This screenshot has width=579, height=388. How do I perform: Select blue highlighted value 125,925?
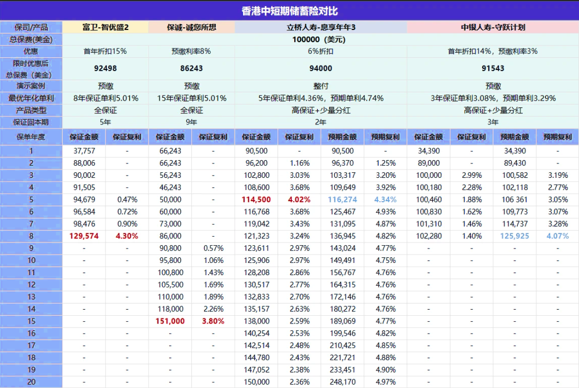(x=514, y=236)
